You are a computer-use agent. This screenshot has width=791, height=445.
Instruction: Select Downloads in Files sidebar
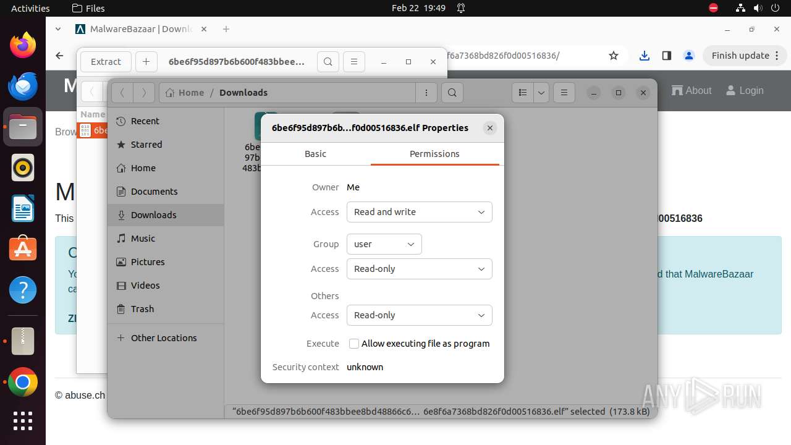point(166,215)
